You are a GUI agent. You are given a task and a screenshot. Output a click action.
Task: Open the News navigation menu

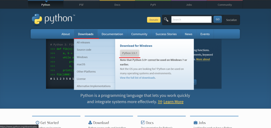click(x=188, y=34)
